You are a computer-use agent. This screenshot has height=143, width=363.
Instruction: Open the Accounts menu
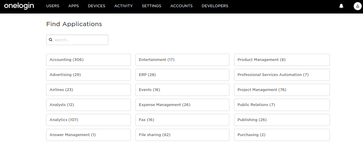(181, 6)
